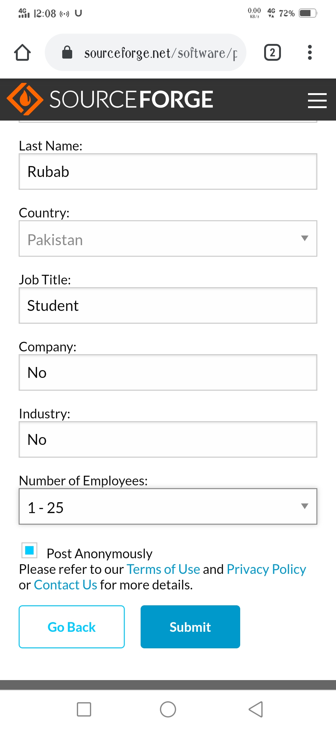
Task: Tap the lock icon in address bar
Action: click(x=67, y=52)
